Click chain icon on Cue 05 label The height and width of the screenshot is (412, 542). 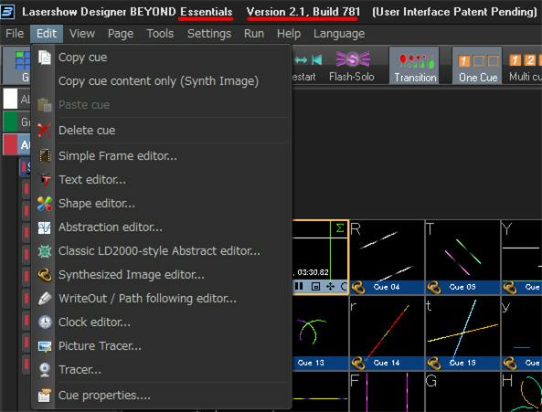434,288
